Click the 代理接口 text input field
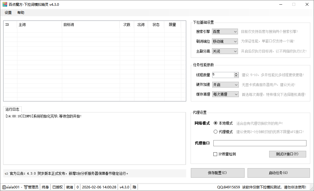 pos(260,143)
